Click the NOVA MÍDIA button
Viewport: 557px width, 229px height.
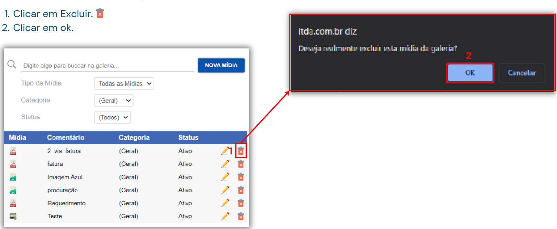pyautogui.click(x=221, y=65)
